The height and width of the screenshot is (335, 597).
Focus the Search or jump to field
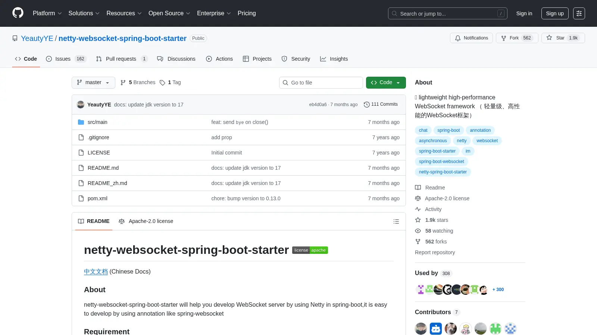448,13
